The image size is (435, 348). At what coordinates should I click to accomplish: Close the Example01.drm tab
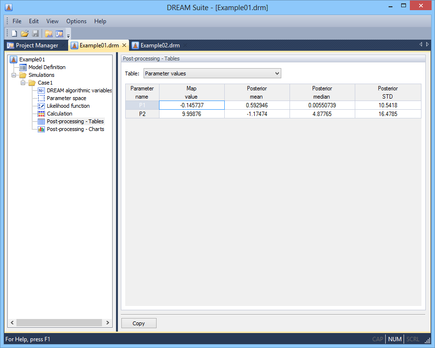pos(124,45)
